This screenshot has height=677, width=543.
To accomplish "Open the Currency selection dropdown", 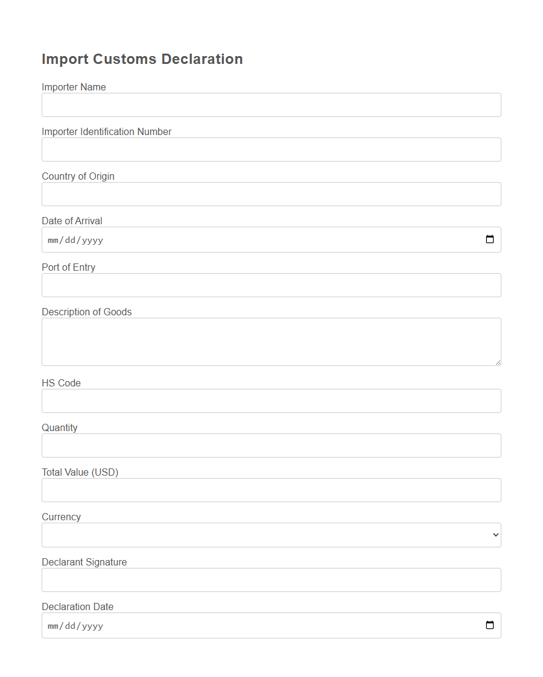I will tap(271, 535).
